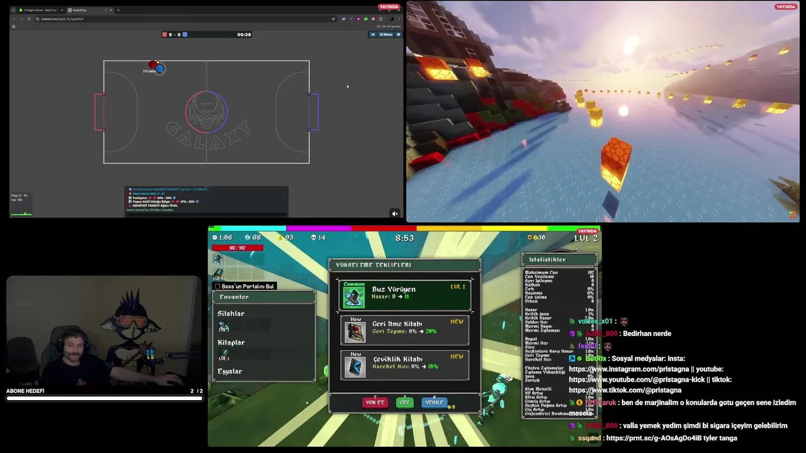
Task: Click the blue YENİLE button
Action: (x=434, y=403)
